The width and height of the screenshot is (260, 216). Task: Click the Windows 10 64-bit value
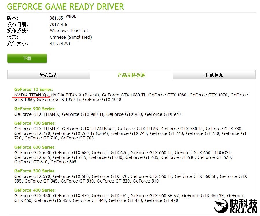click(x=69, y=31)
